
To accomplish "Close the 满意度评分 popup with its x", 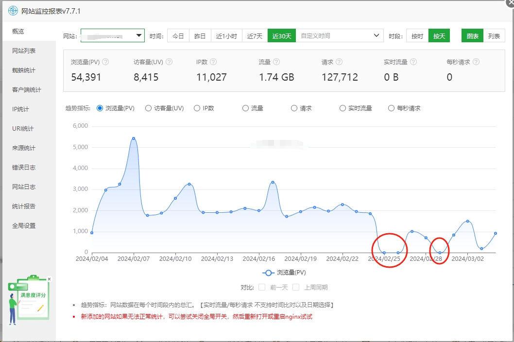I will (49, 279).
